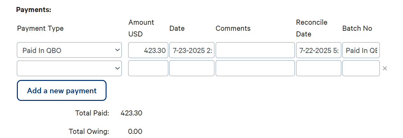Remove the empty second payment row

tap(385, 69)
